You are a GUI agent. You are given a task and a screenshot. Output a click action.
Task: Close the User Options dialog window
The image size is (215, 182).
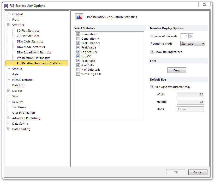tap(204, 4)
